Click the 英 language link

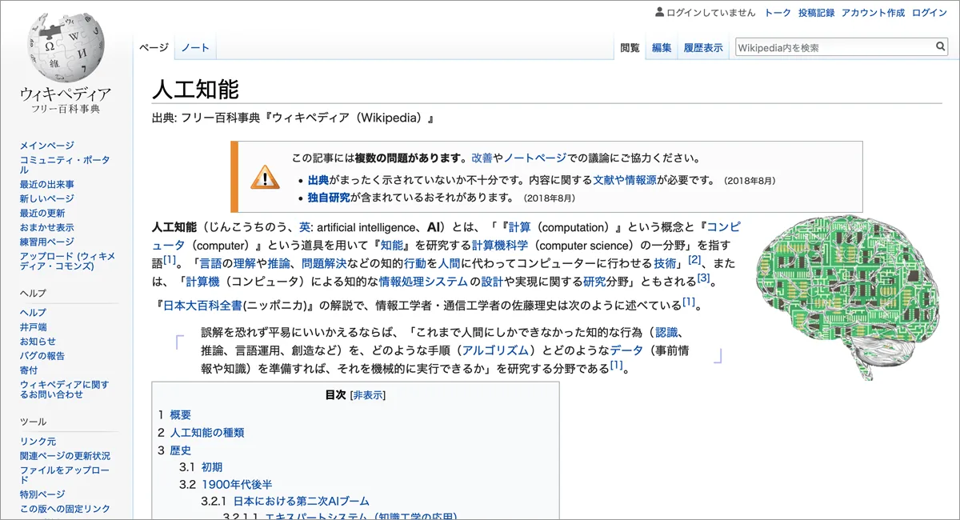(305, 227)
